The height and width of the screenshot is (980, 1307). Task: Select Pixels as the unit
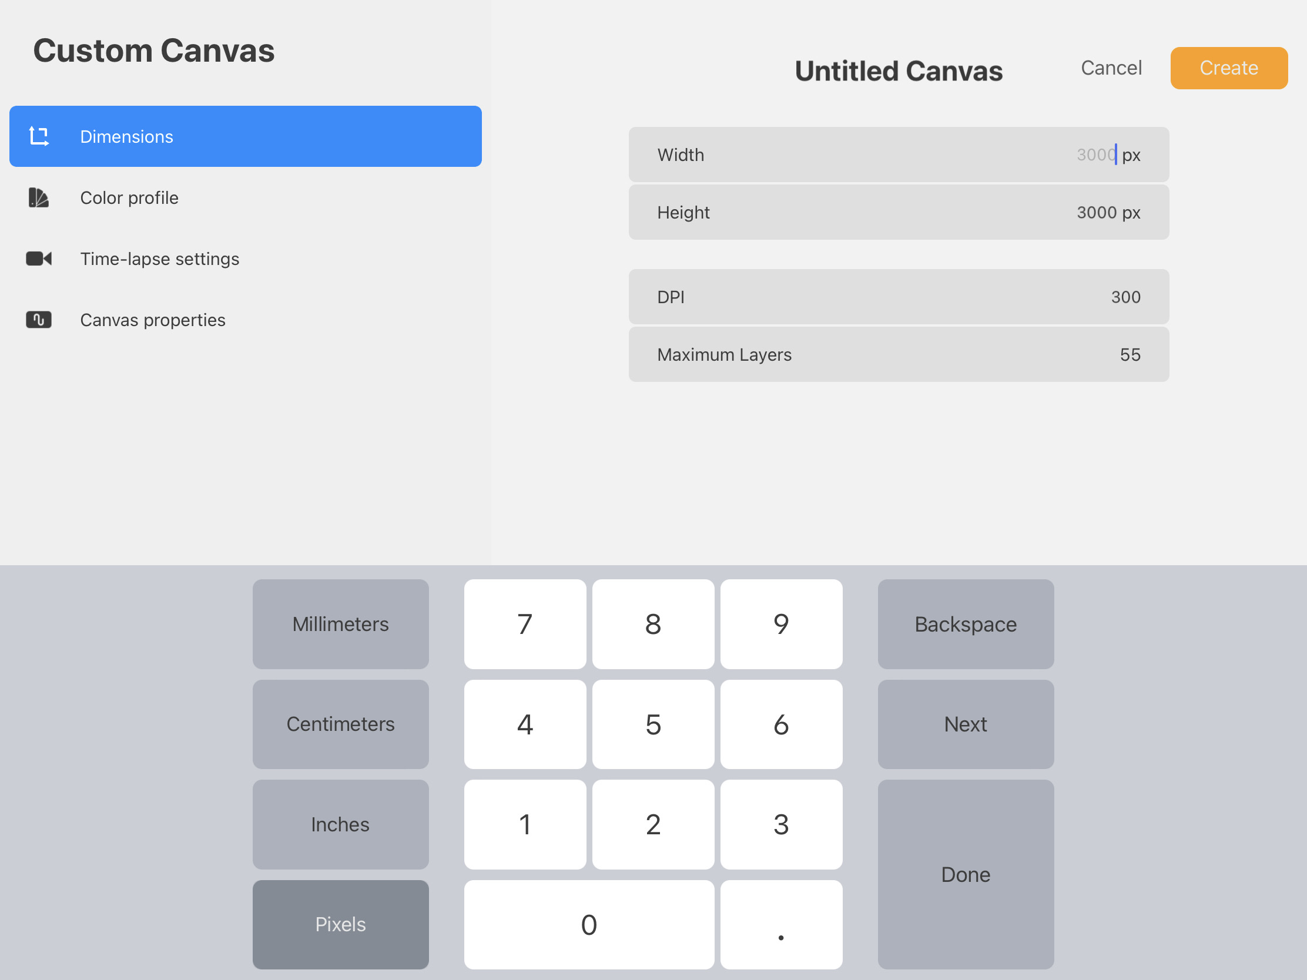pos(340,924)
